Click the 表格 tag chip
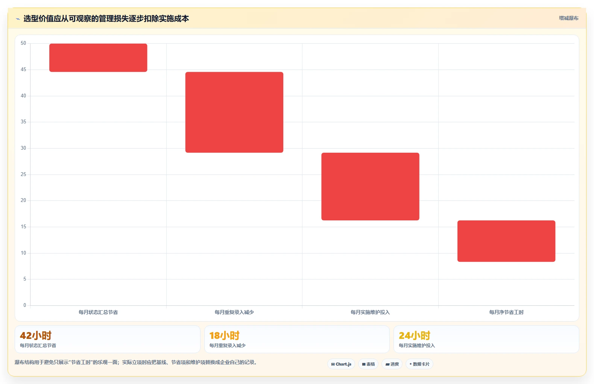This screenshot has width=594, height=384. (x=368, y=364)
